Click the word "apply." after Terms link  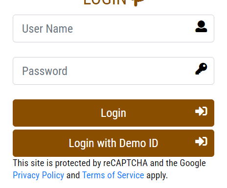157,176
